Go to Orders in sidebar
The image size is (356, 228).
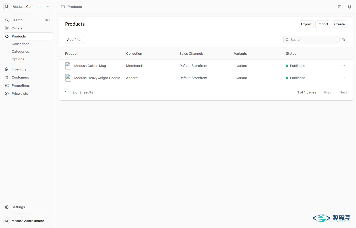[x=28, y=28]
